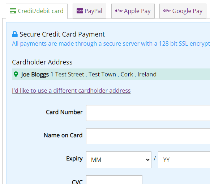Screen dimensions: 210x184
Task: Focus the Card Number input field
Action: point(148,113)
